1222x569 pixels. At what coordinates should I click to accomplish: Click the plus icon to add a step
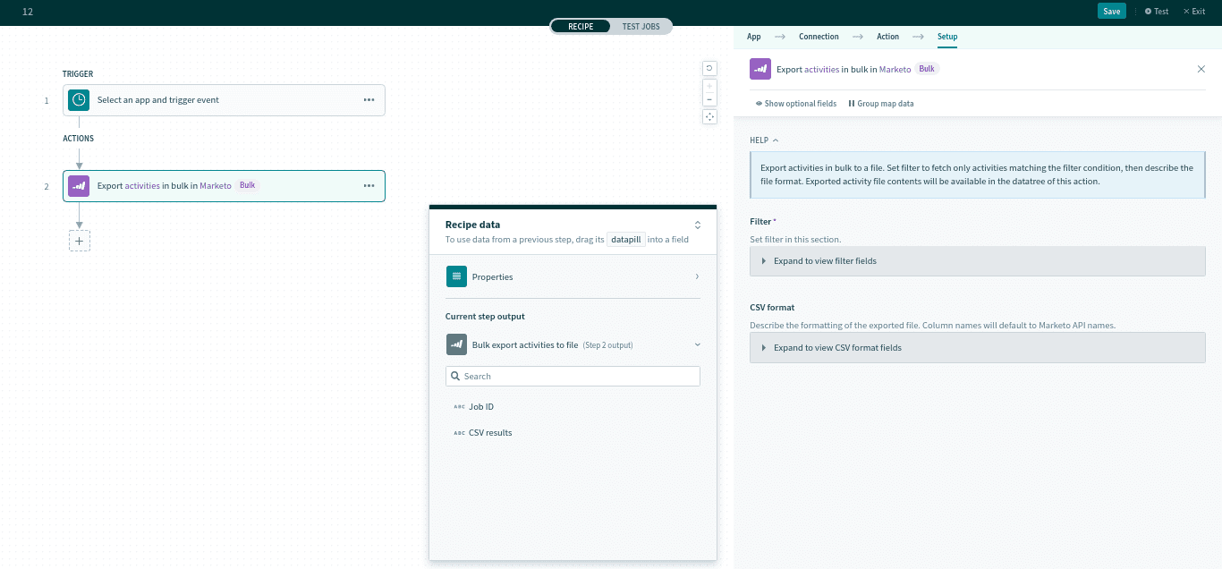click(80, 241)
